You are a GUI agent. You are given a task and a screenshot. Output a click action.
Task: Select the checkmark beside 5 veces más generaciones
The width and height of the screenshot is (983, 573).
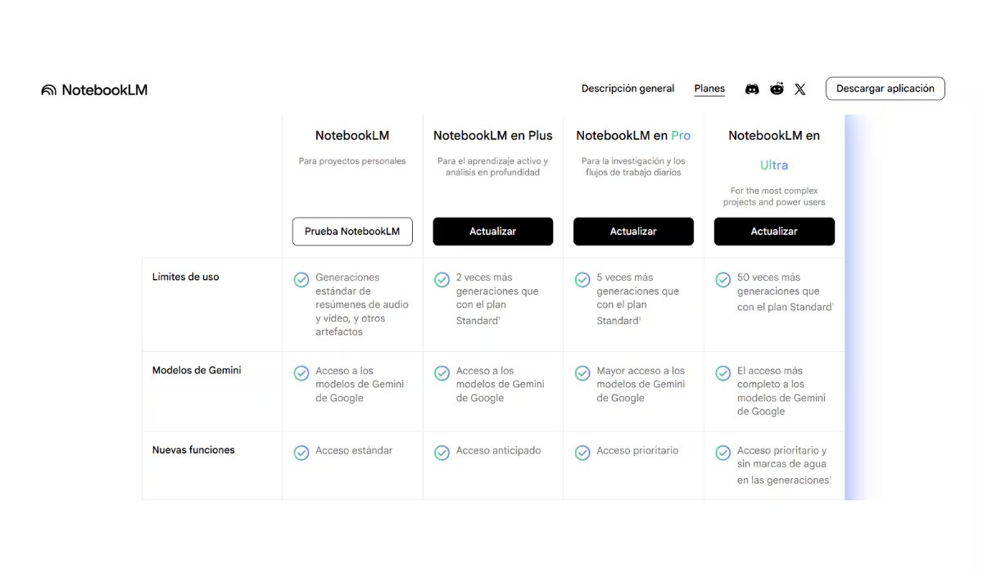[x=582, y=279]
